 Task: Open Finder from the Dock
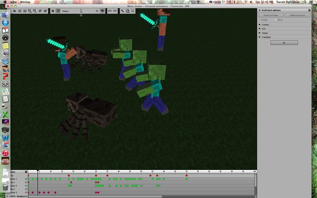(6, 15)
